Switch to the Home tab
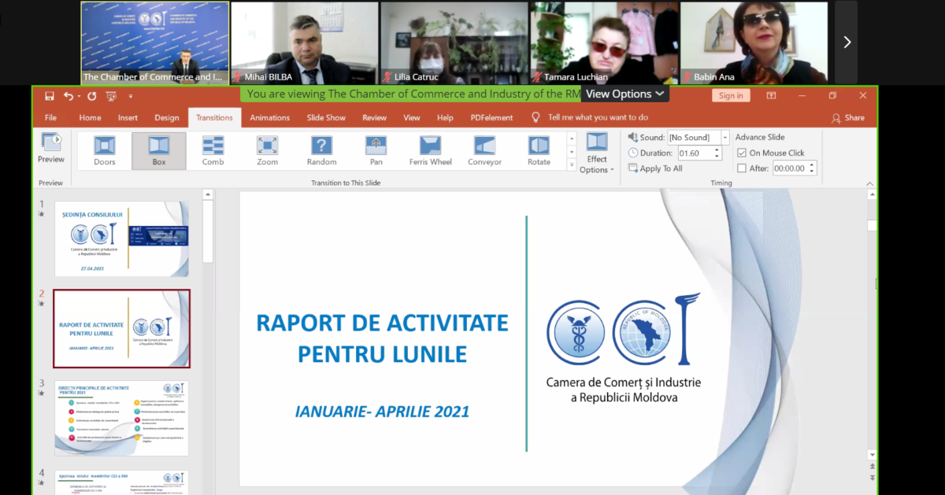Image resolution: width=945 pixels, height=495 pixels. point(90,117)
